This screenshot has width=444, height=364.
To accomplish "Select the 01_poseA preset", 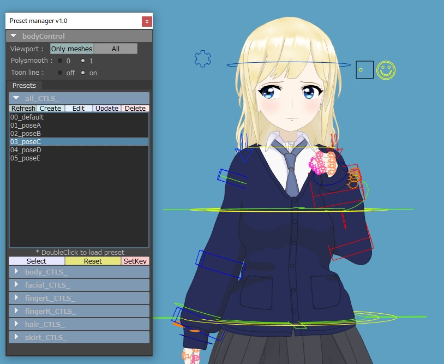I will (x=79, y=125).
